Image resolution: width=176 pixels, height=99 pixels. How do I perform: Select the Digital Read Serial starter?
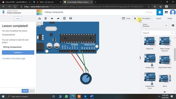click(x=165, y=62)
